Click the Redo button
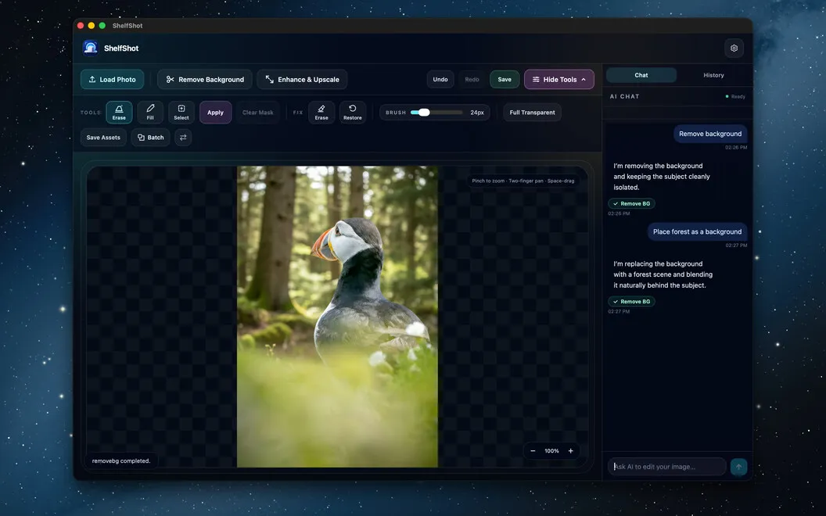 [x=472, y=80]
